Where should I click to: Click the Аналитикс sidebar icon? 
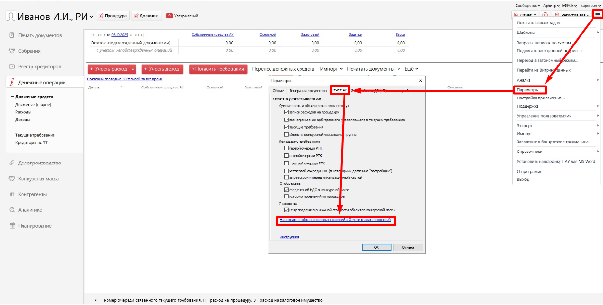click(x=12, y=210)
